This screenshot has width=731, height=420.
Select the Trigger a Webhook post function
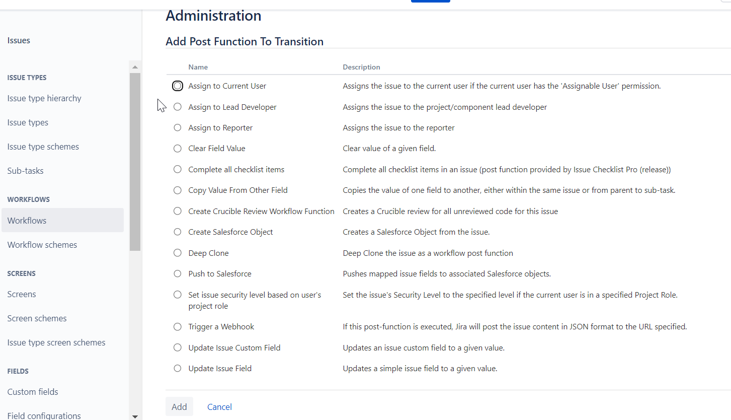tap(177, 326)
